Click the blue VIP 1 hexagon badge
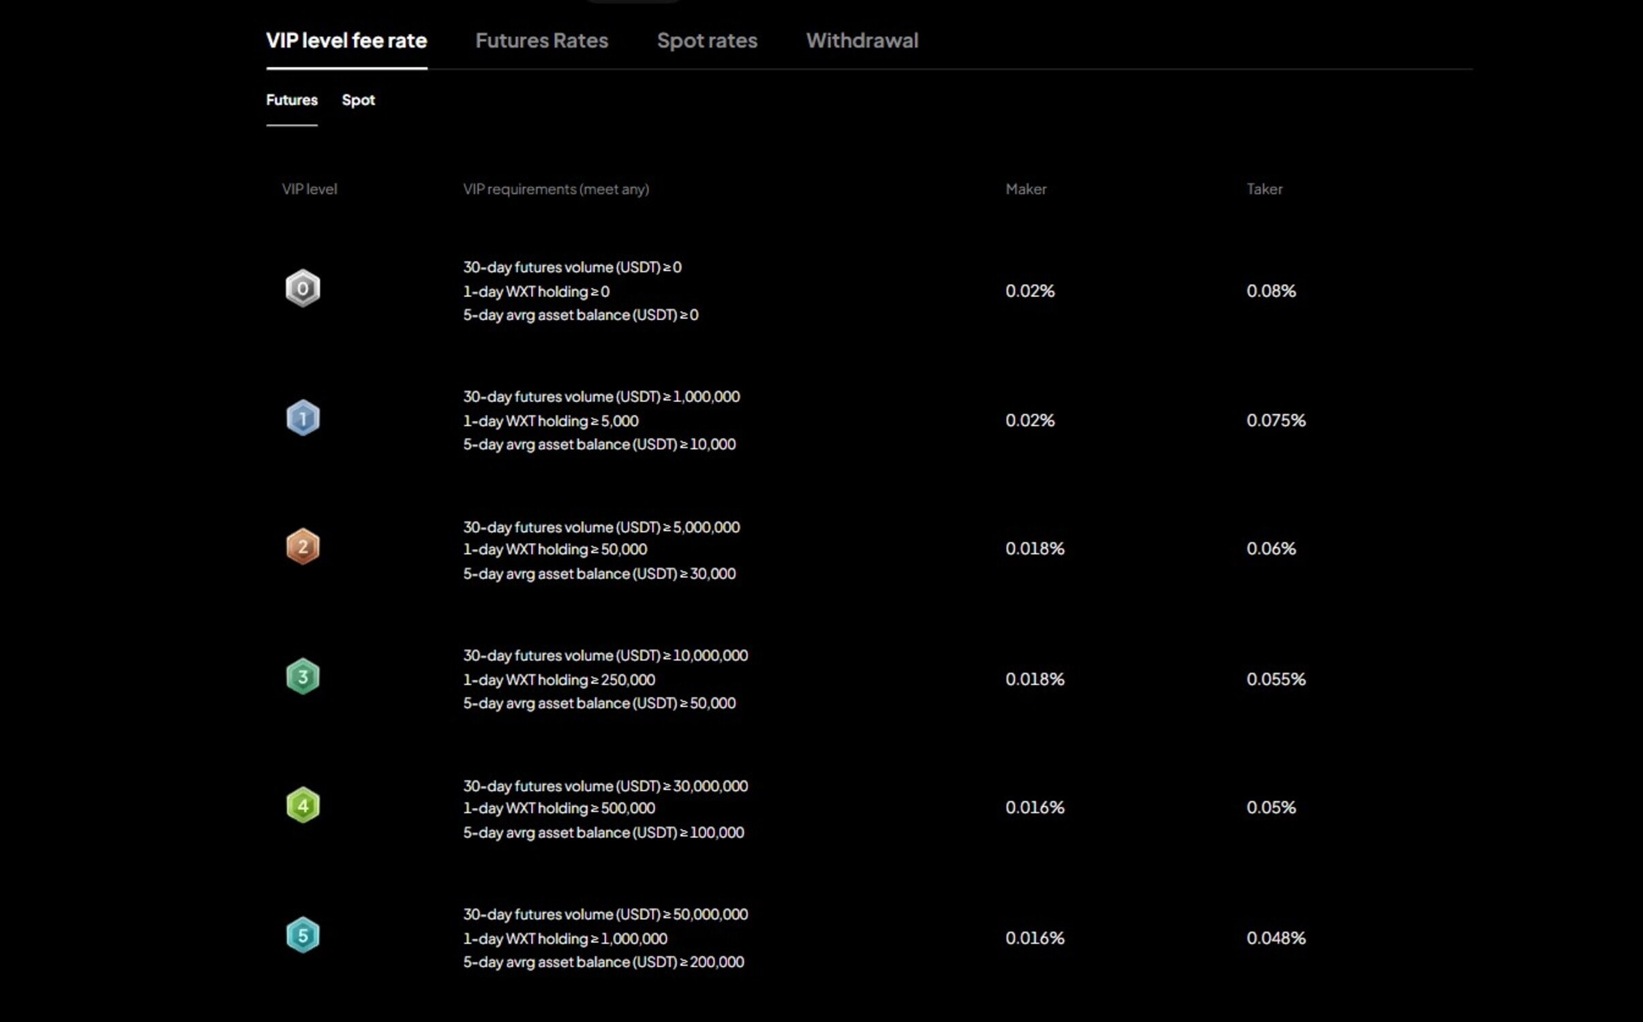 coord(303,418)
